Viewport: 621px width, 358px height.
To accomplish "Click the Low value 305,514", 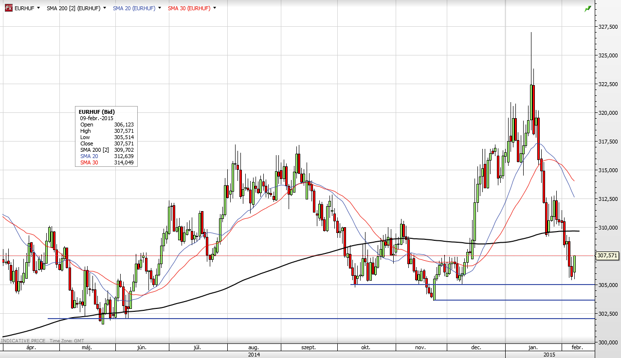I will (124, 137).
